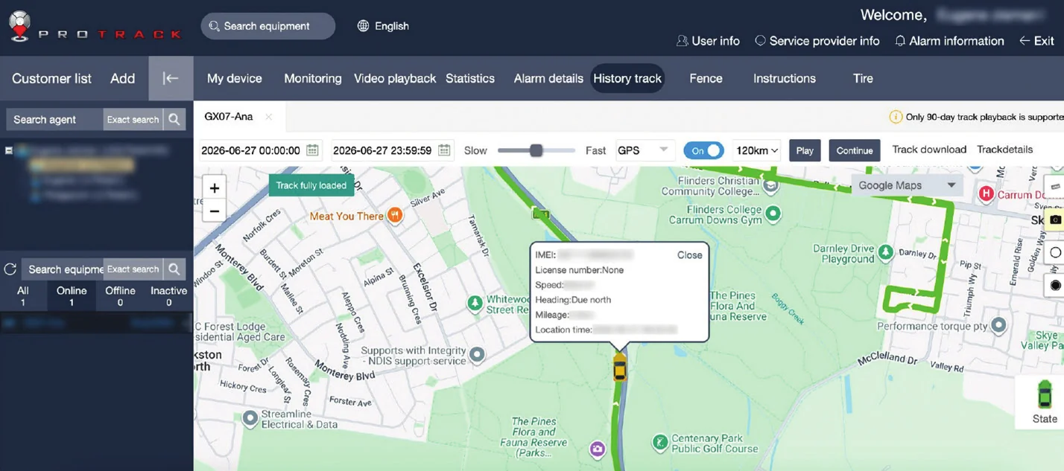Click the User info person icon

coord(682,41)
